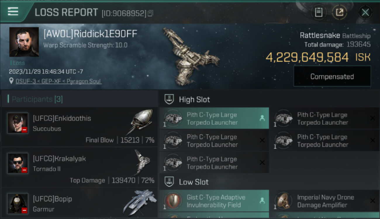The image size is (380, 219).
Task: Click the Compensated button
Action: (x=332, y=77)
